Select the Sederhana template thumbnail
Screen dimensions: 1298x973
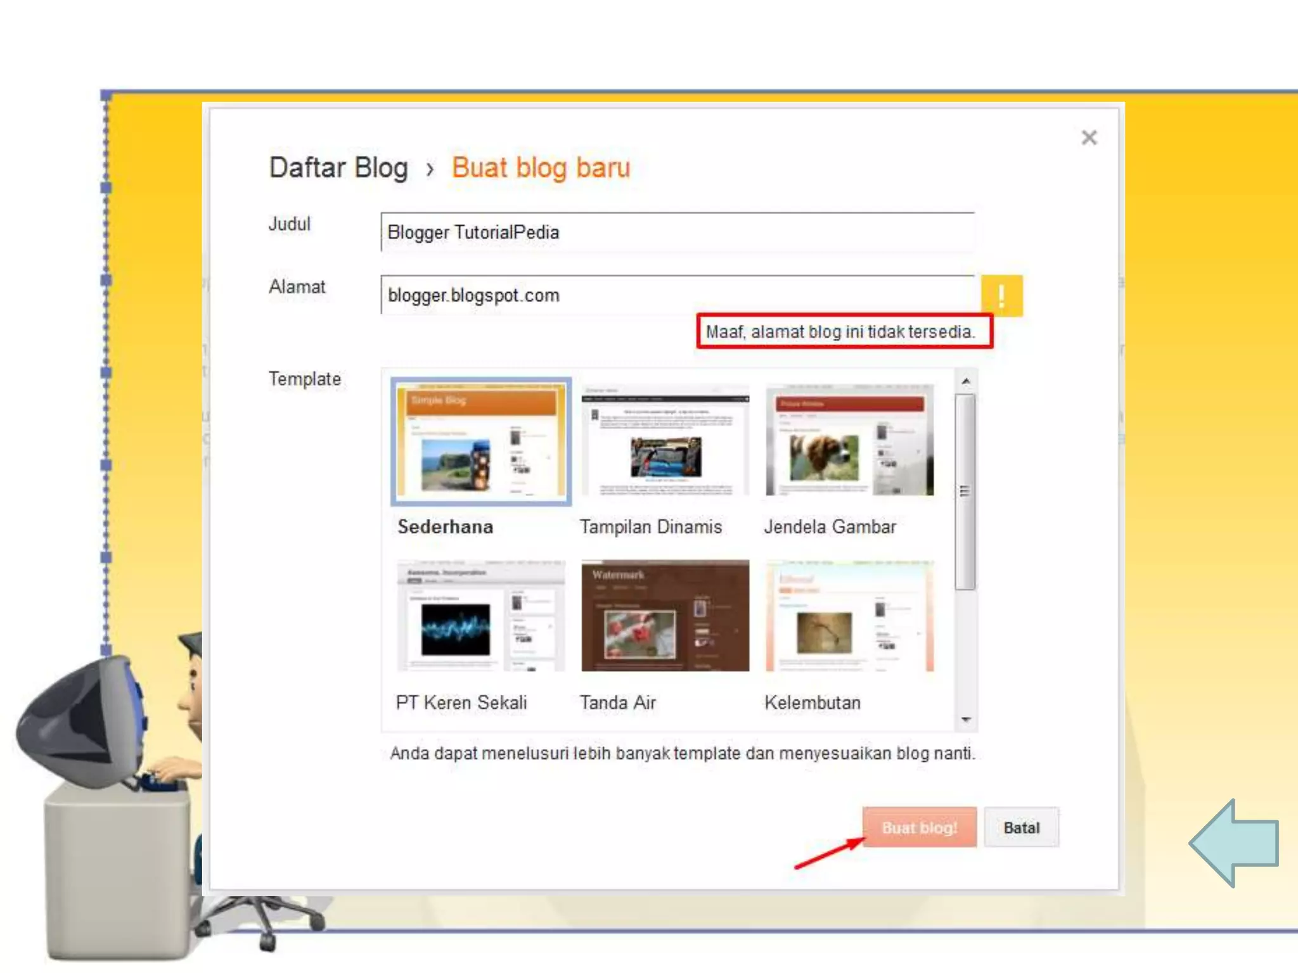click(x=481, y=442)
